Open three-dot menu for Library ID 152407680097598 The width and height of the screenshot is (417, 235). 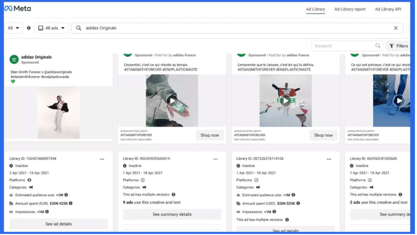click(x=102, y=159)
